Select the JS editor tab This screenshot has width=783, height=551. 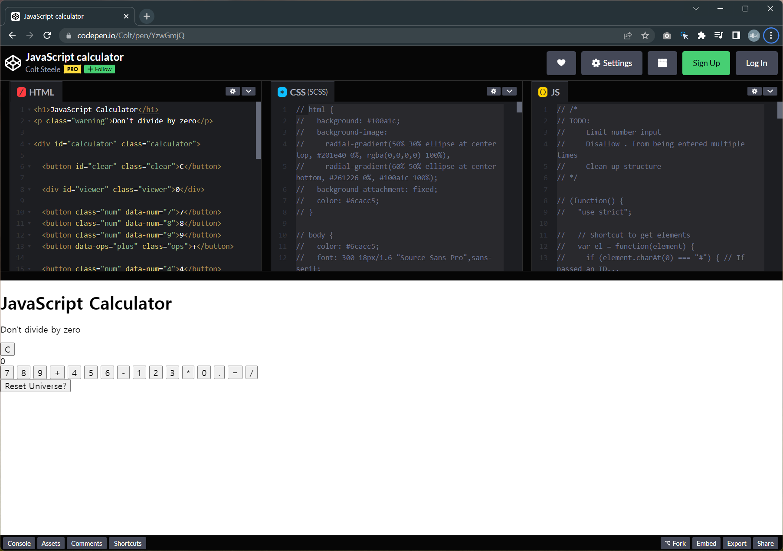[550, 92]
